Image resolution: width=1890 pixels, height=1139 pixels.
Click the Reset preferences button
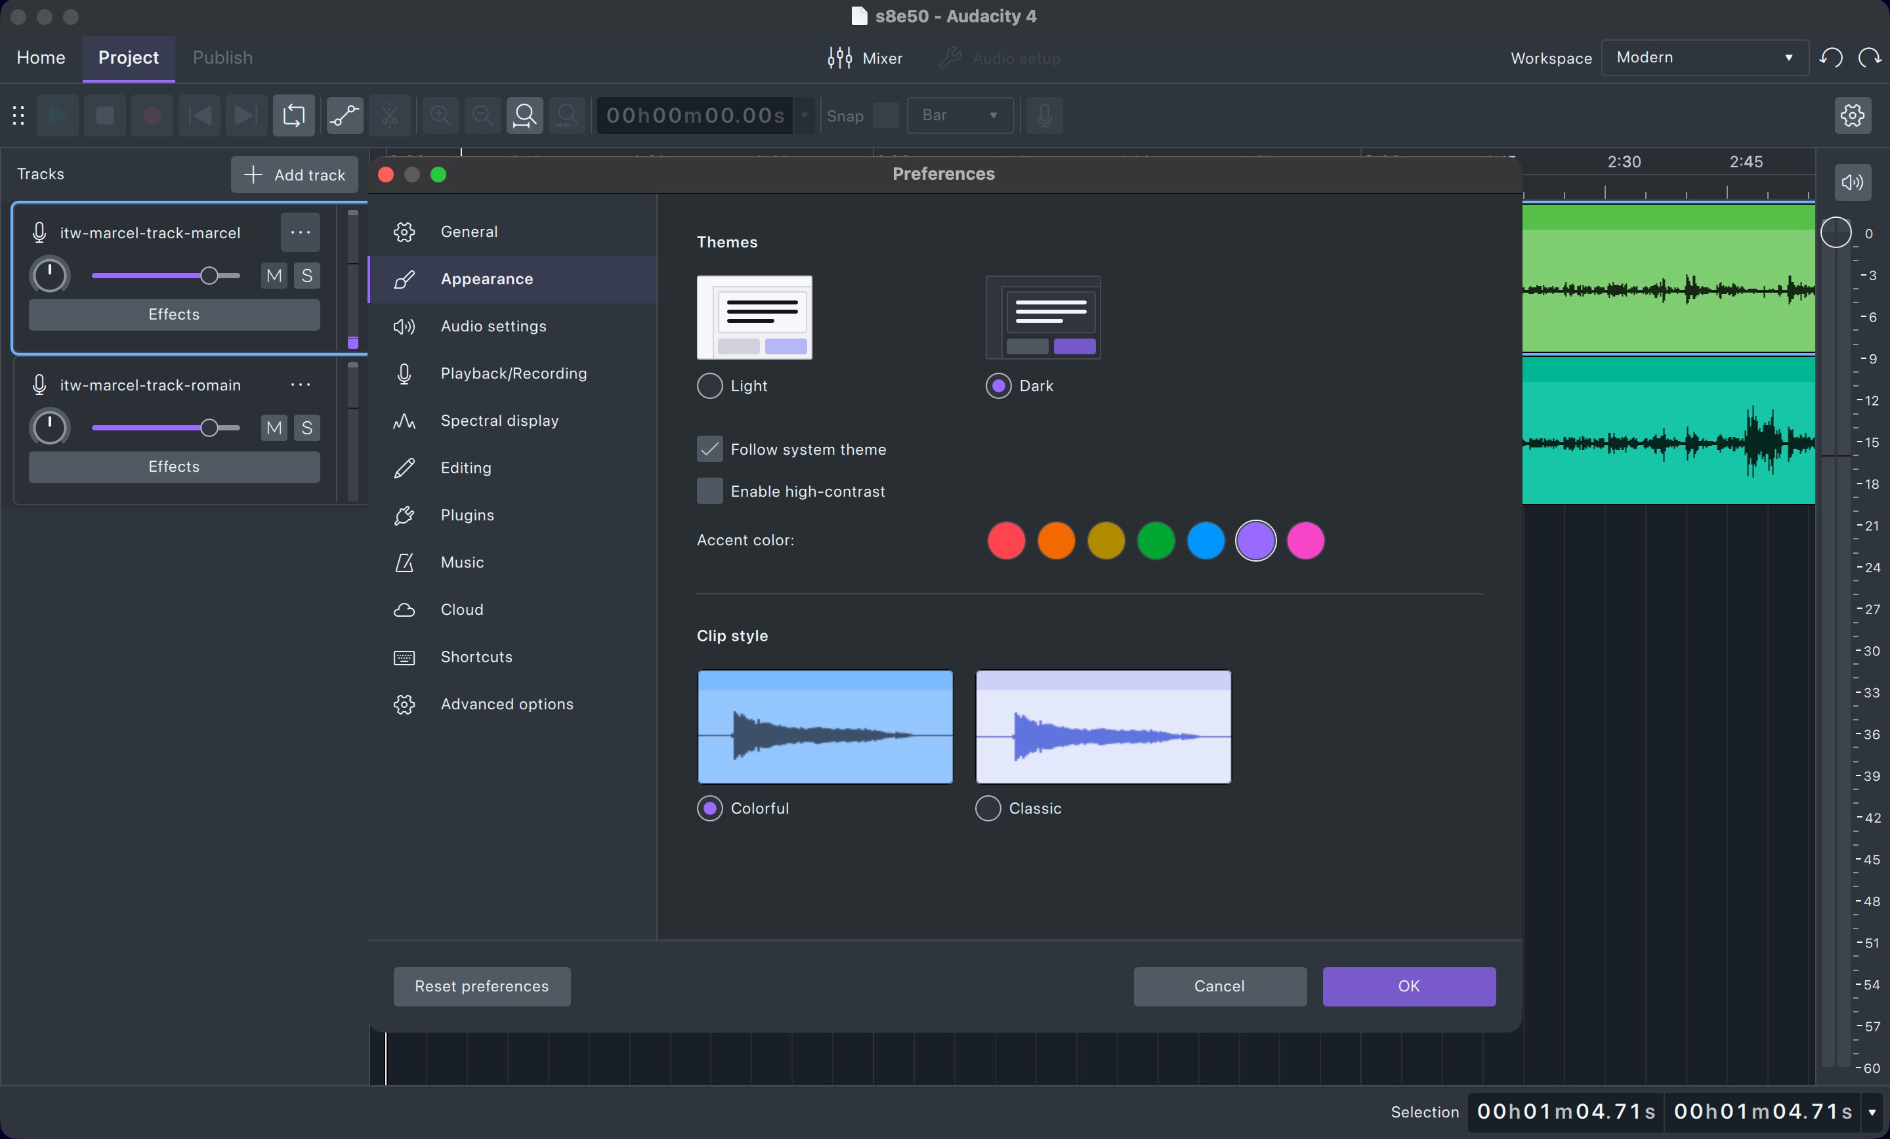tap(481, 986)
